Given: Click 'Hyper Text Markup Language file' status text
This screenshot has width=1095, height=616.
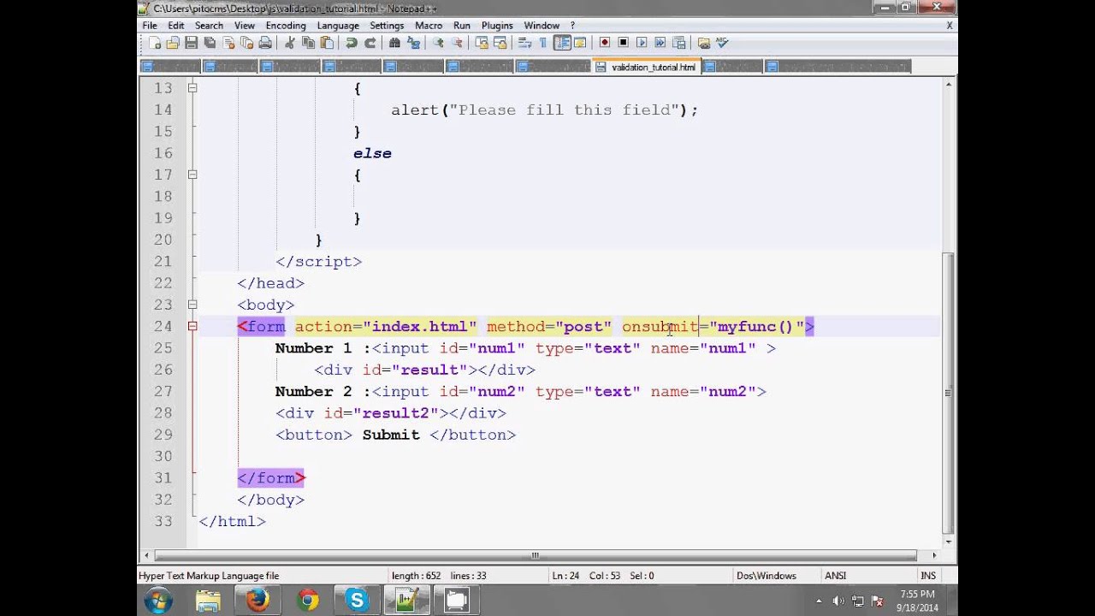Looking at the screenshot, I should click(x=209, y=576).
